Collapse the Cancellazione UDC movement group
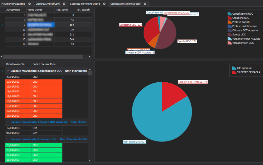Image resolution: width=263 pixels, height=165 pixels. click(x=8, y=71)
